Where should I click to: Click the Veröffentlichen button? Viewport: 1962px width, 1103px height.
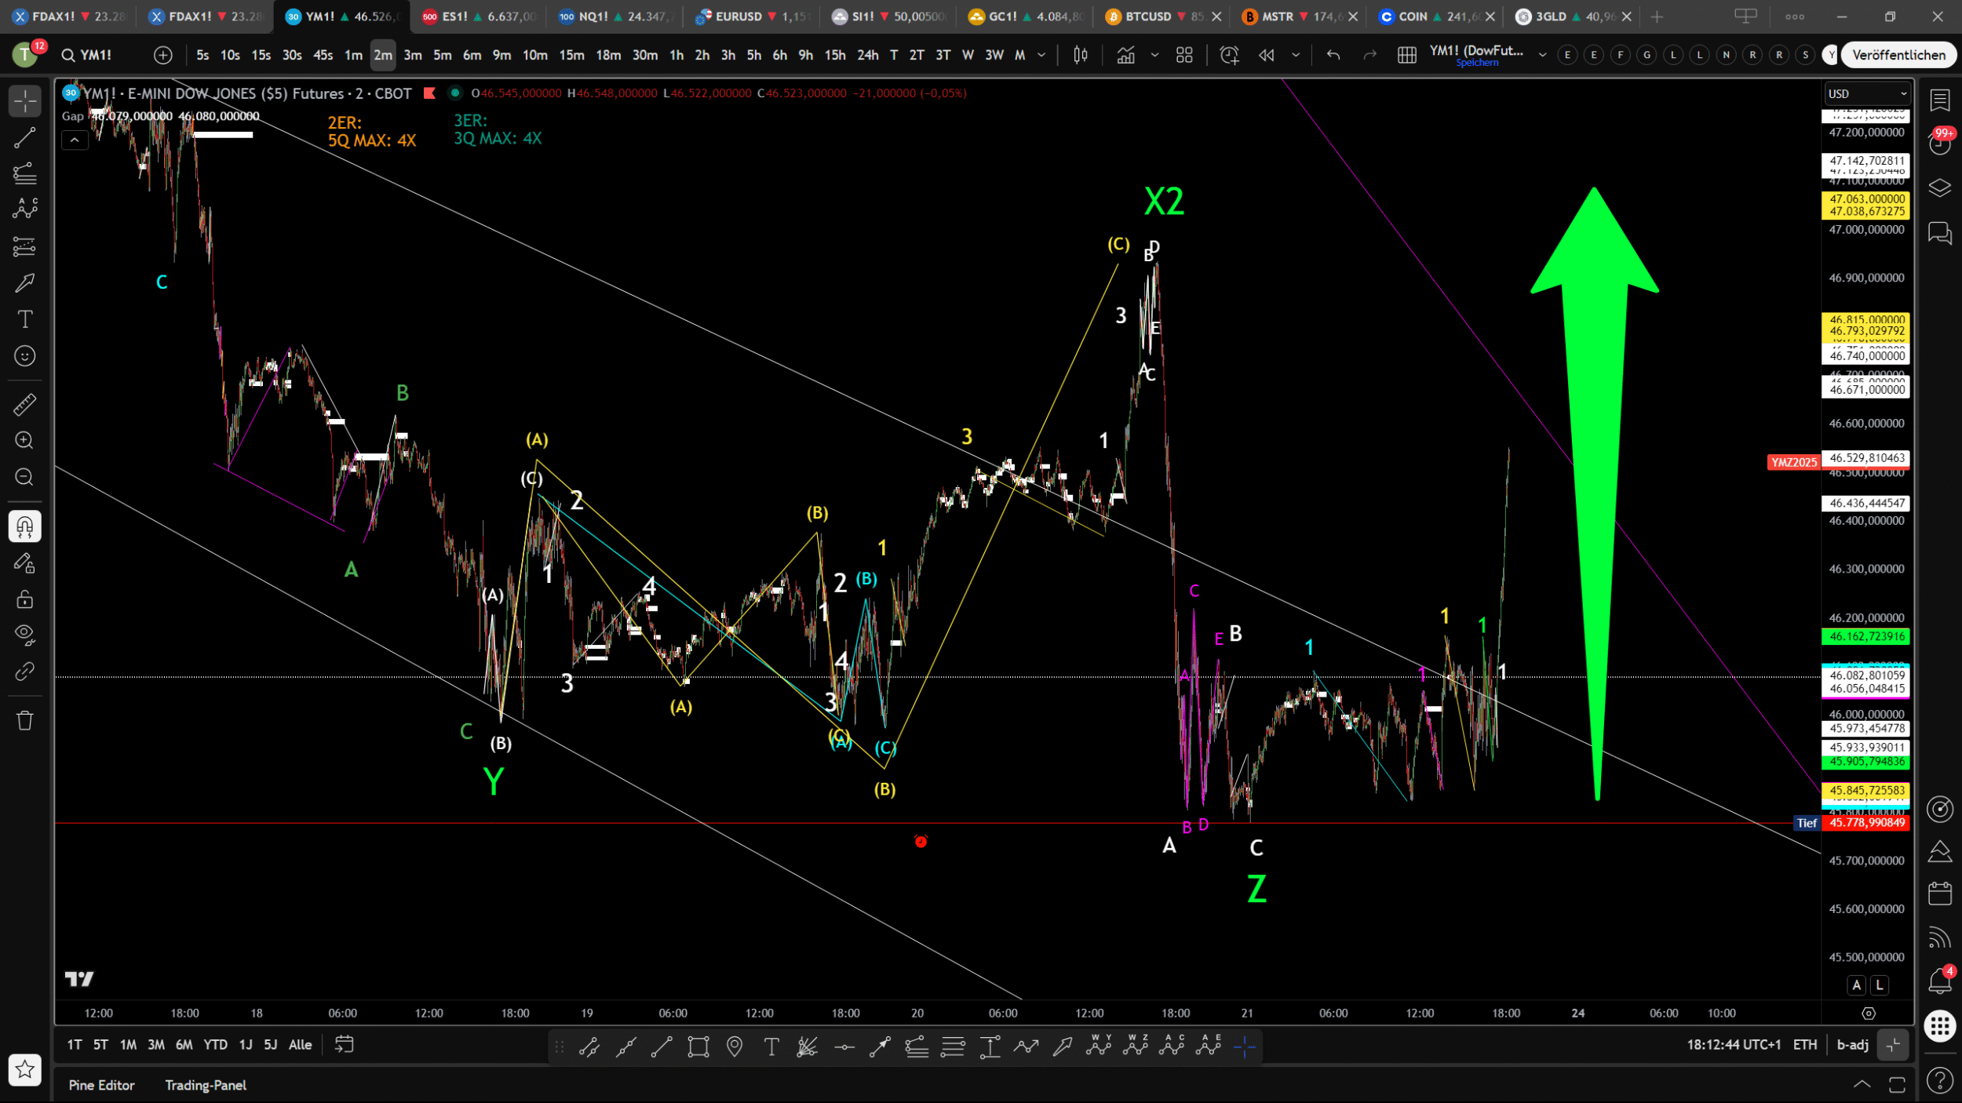tap(1898, 55)
